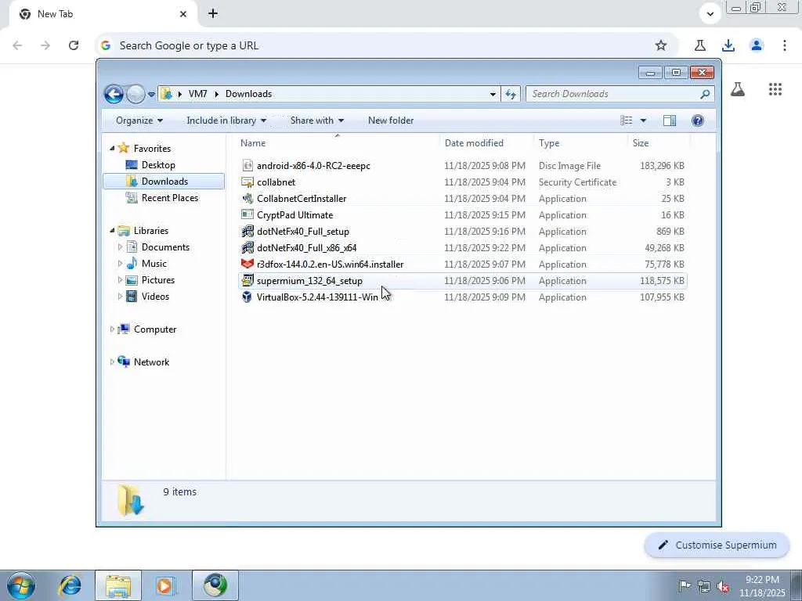Open browser profile avatar icon

coord(757,45)
